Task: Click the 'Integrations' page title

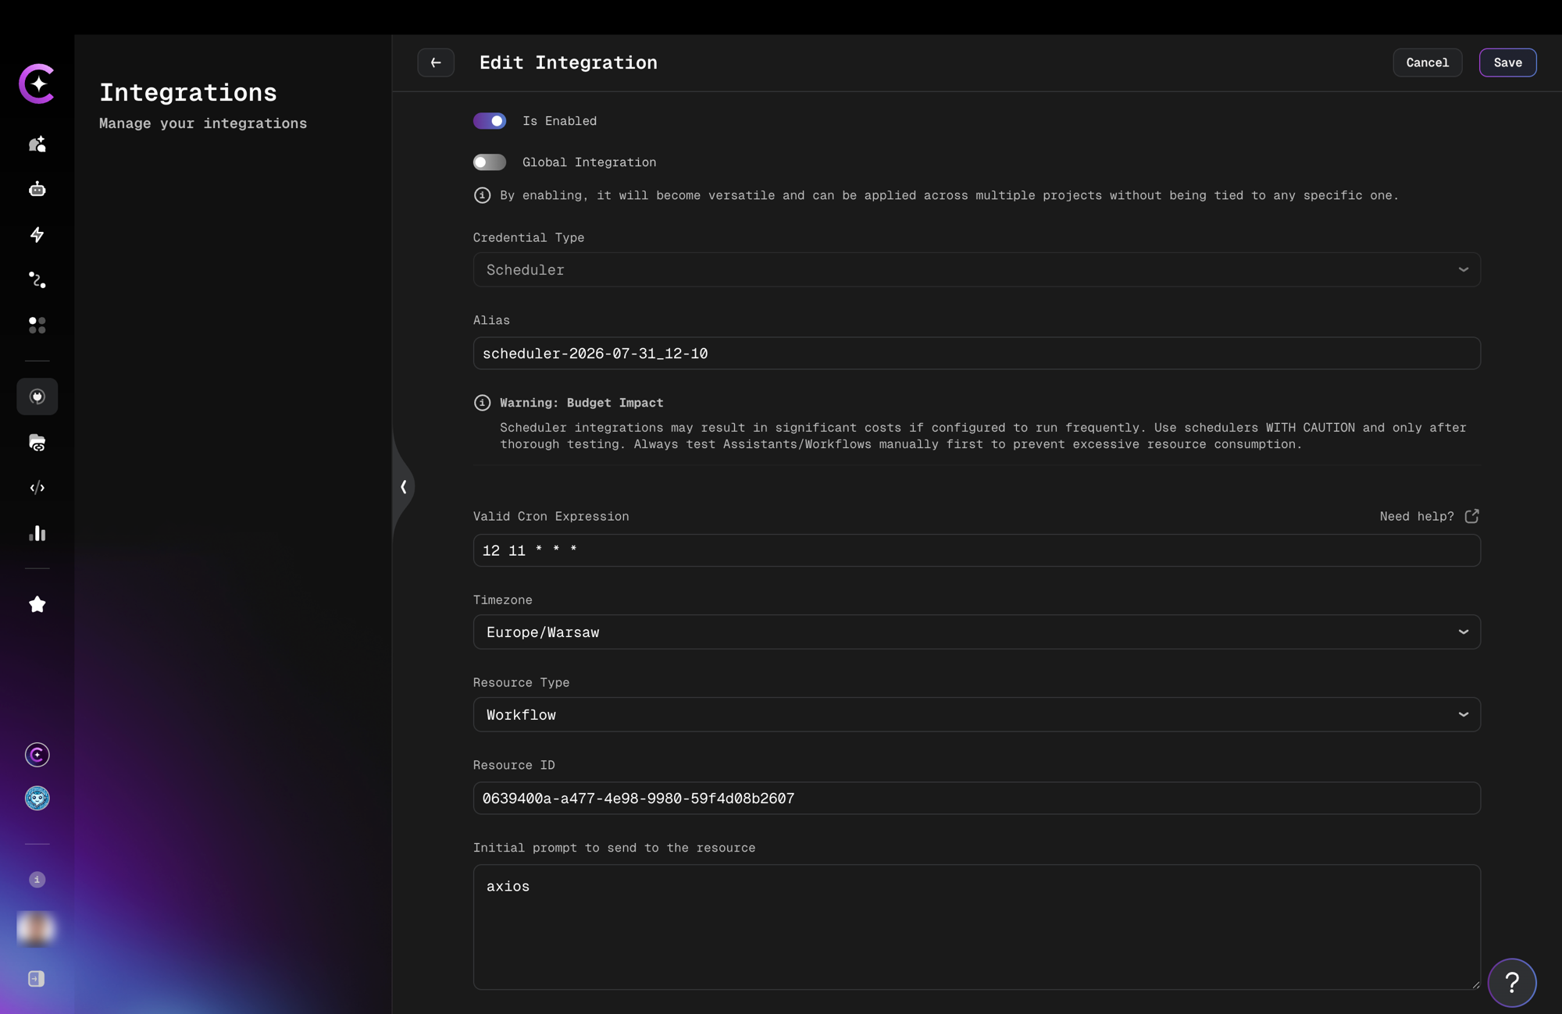Action: (188, 92)
